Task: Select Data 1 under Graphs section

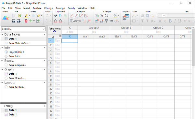Action: pyautogui.click(x=13, y=74)
